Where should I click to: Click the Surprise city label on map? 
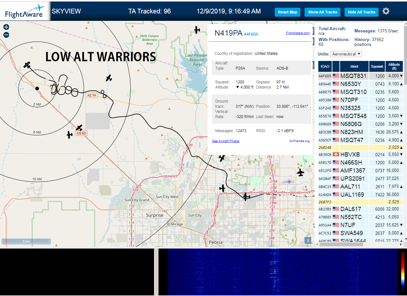[x=155, y=215]
